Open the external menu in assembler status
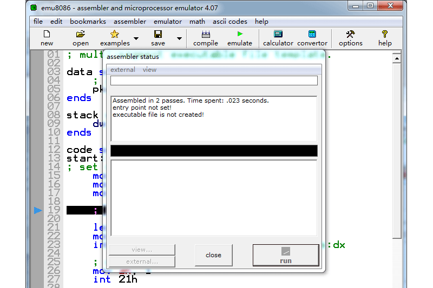This screenshot has width=433, height=288. coord(123,70)
